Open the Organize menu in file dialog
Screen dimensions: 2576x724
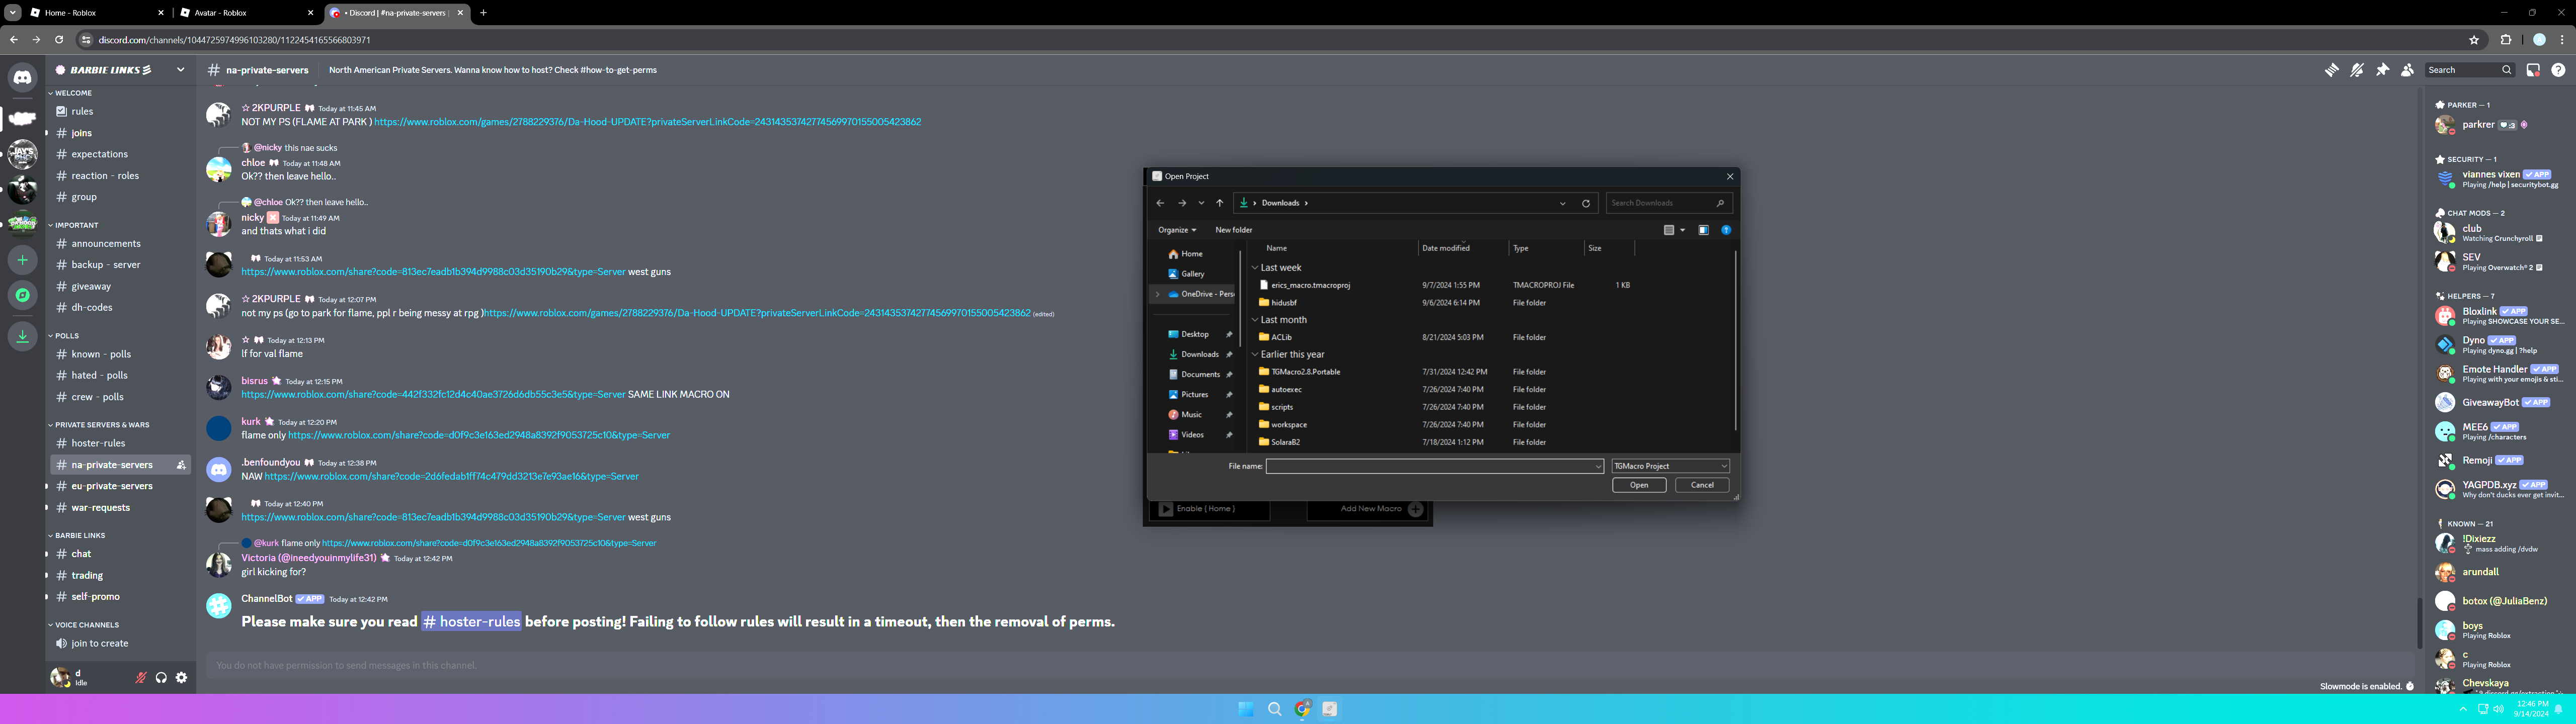pos(1176,230)
